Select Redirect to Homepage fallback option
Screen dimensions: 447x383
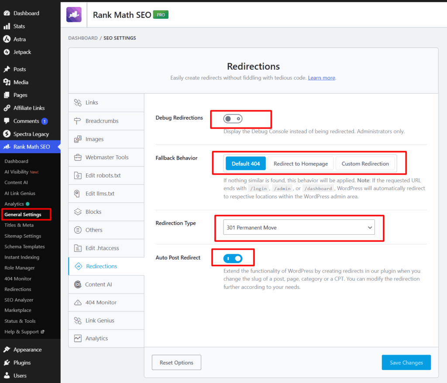point(300,164)
